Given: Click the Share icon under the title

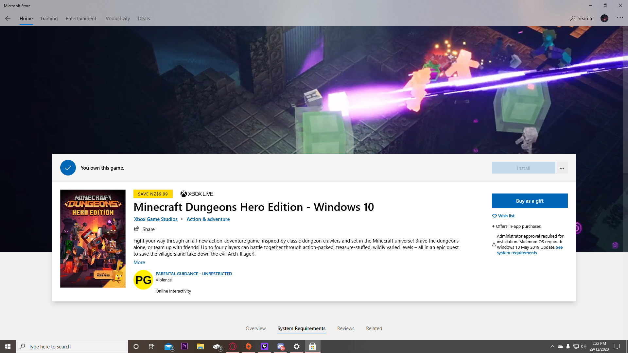Looking at the screenshot, I should click(137, 229).
